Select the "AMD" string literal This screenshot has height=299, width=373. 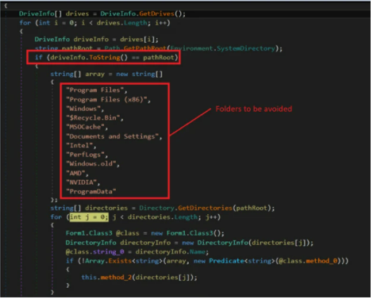(75, 173)
